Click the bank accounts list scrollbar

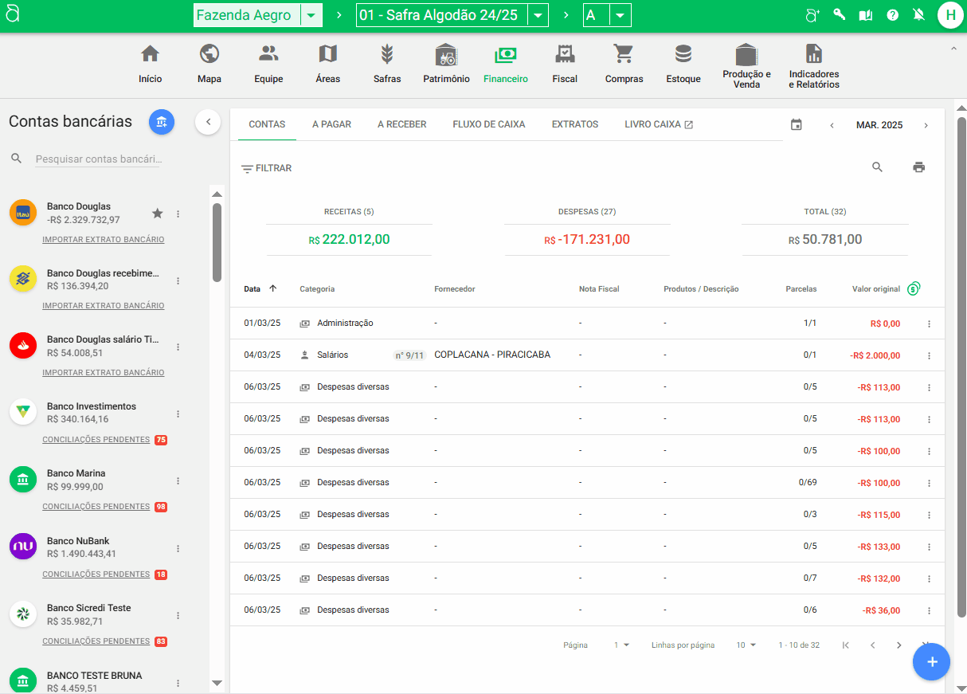[x=217, y=243]
